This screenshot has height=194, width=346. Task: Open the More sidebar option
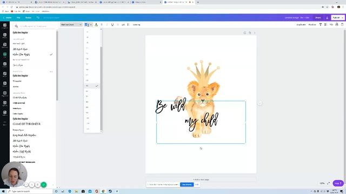pyautogui.click(x=5, y=123)
